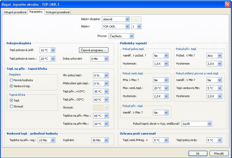Open směšovač dropdown showing Zavřít
232x158 pixels.
[x=197, y=124]
